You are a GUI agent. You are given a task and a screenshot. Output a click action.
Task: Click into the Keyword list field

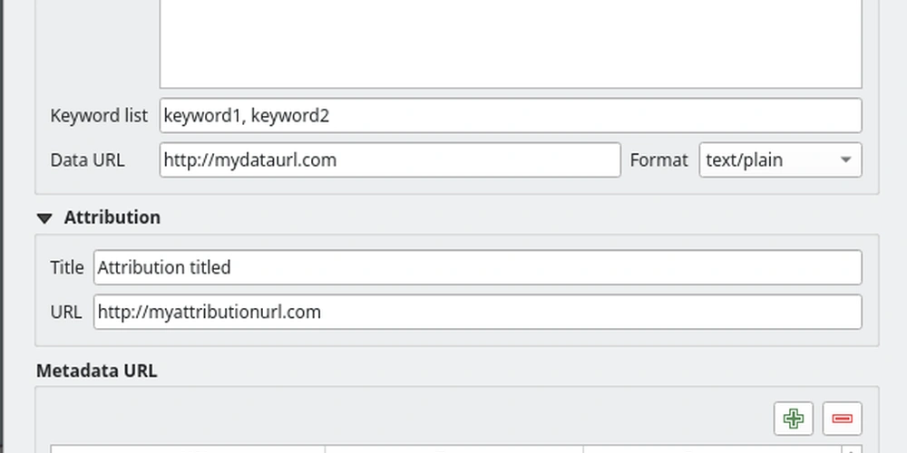coord(510,116)
